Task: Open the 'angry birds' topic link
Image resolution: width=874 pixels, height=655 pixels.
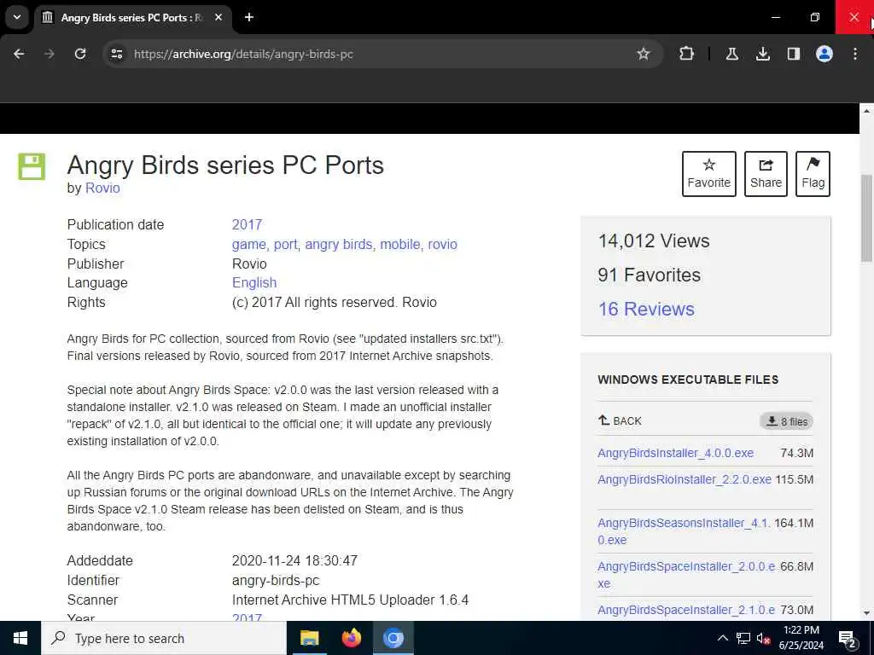Action: tap(339, 244)
